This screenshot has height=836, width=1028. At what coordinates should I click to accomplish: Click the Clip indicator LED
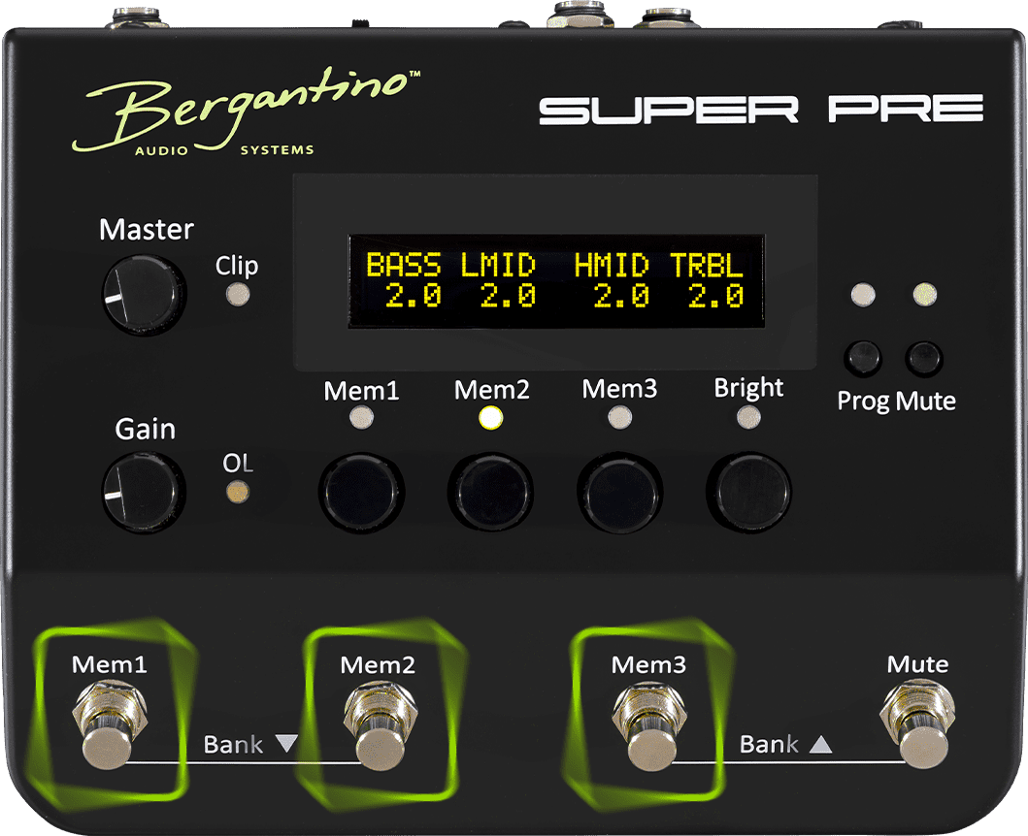coord(238,295)
